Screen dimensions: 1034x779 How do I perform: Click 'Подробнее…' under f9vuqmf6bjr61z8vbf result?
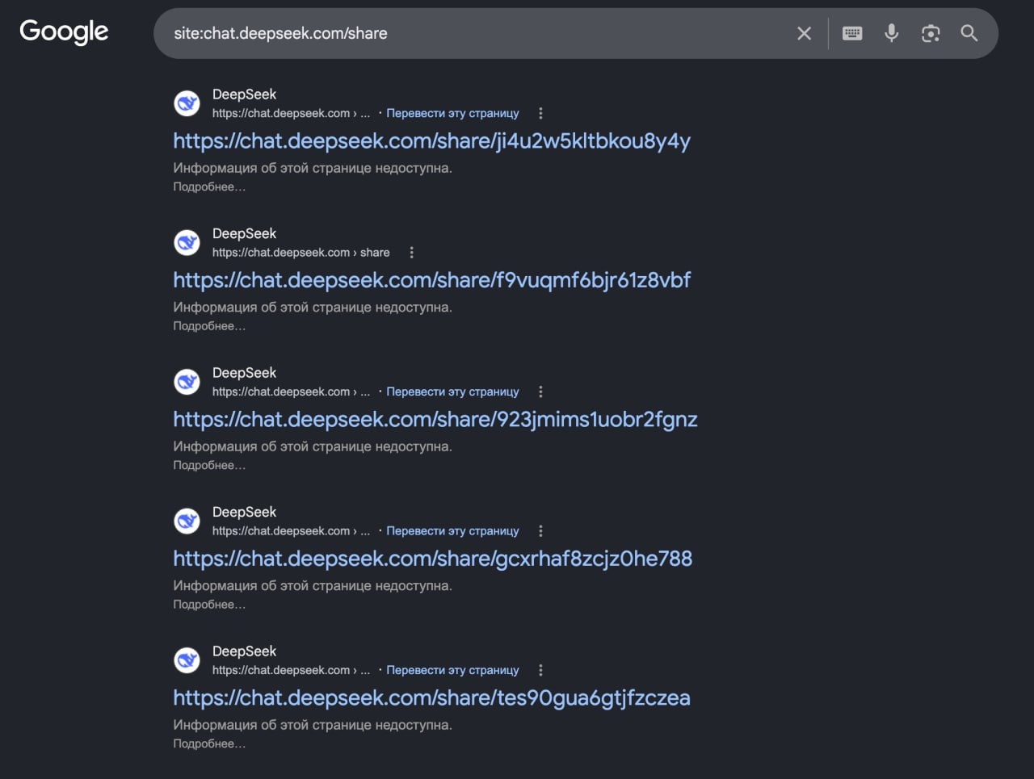click(209, 326)
